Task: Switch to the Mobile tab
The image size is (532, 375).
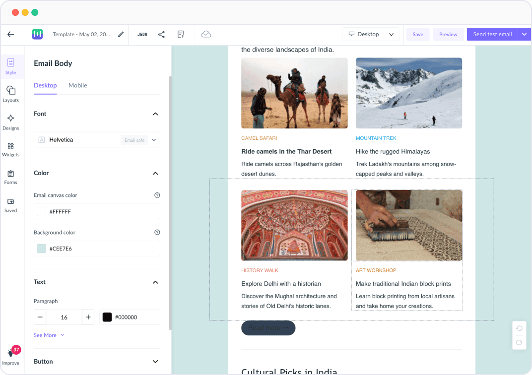Action: pos(77,85)
